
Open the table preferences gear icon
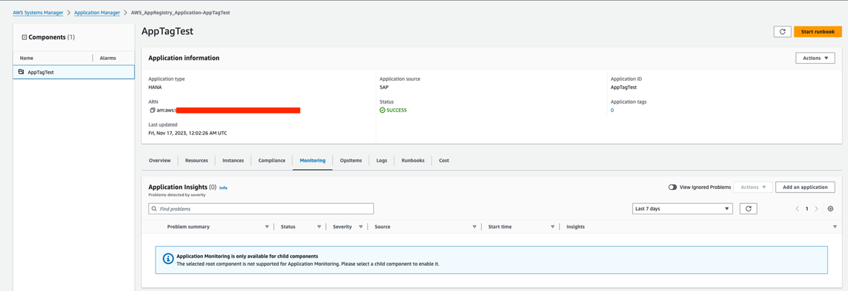[830, 208]
